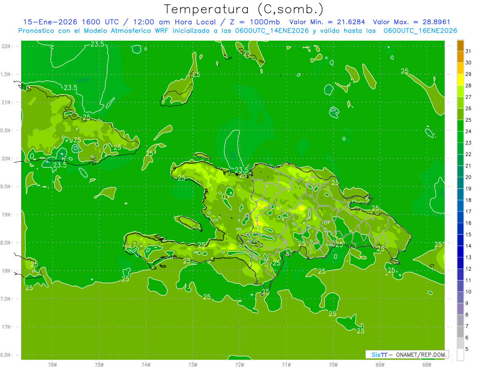Click the "72W" longitude axis label
Image resolution: width=479 pixels, height=370 pixels.
pyautogui.click(x=239, y=365)
